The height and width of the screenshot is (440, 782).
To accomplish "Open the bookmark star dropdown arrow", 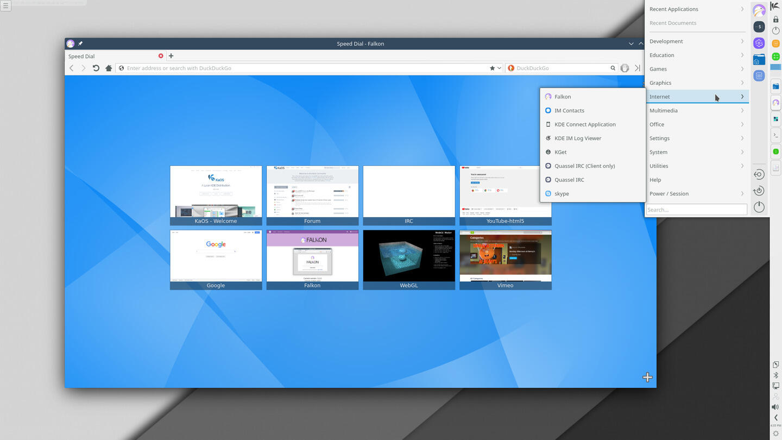I will pos(500,68).
